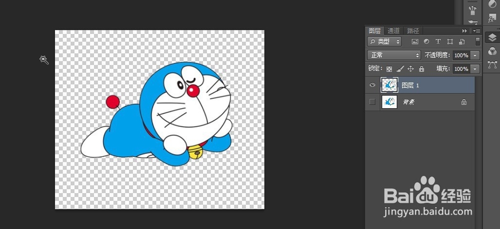Click the 不透明度 100% value field

point(461,55)
